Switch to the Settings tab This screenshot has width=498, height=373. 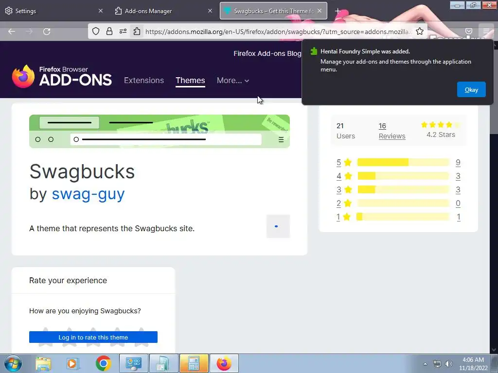point(54,11)
